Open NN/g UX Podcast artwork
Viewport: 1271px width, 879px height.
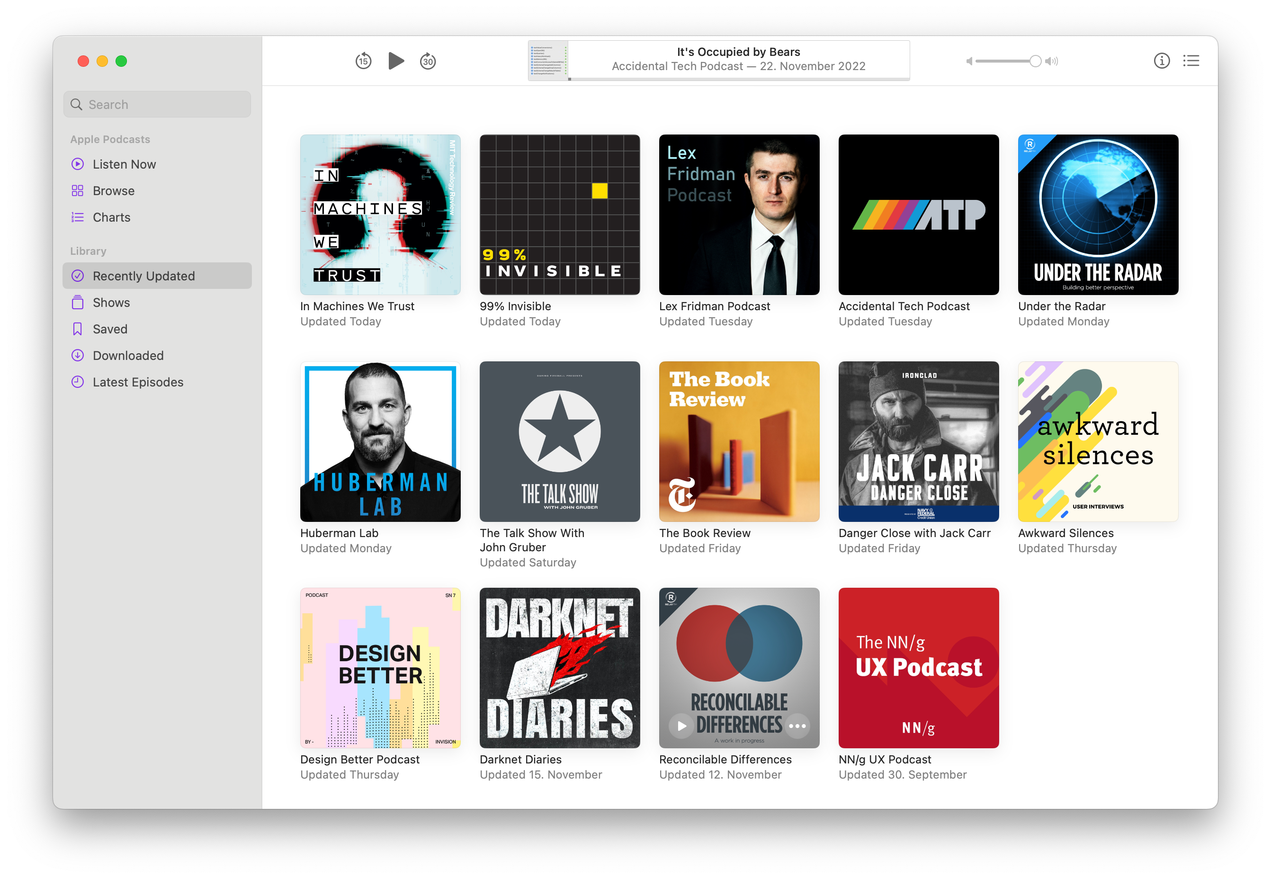click(x=919, y=667)
